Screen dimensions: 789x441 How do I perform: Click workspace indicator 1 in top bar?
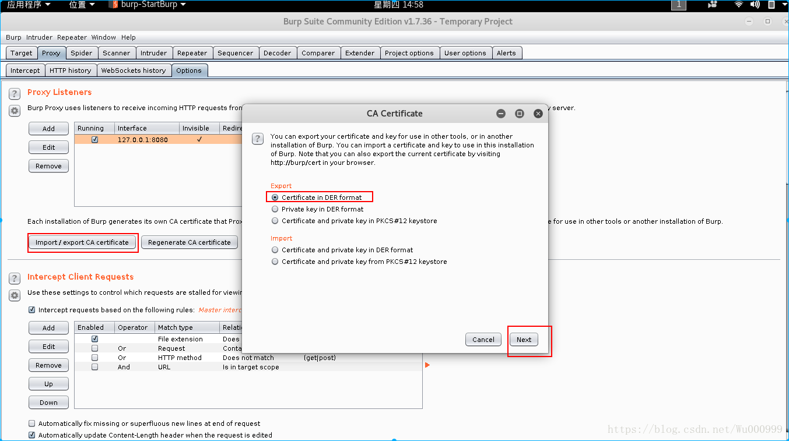[x=679, y=5]
